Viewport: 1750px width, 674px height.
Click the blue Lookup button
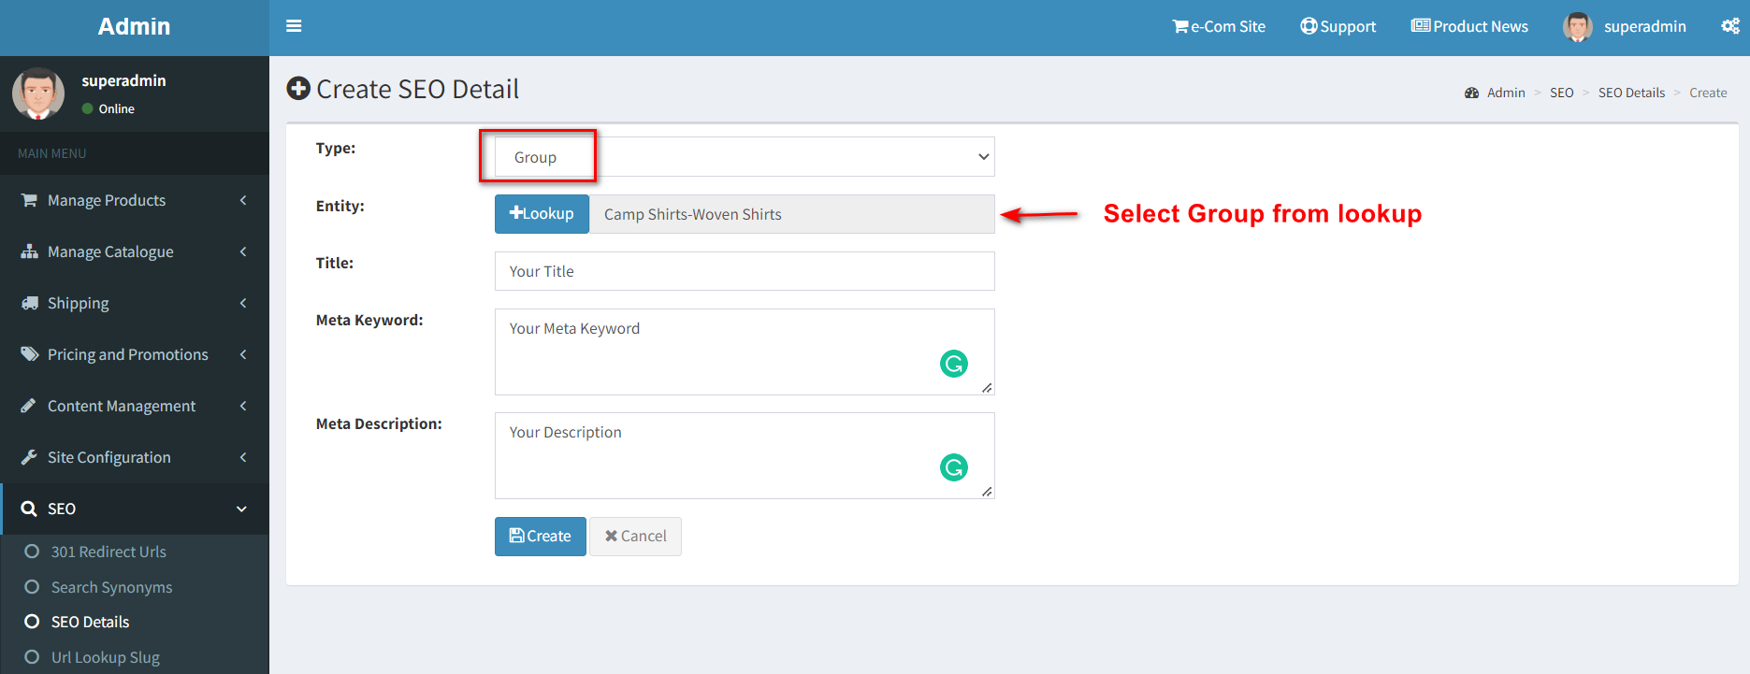[542, 214]
